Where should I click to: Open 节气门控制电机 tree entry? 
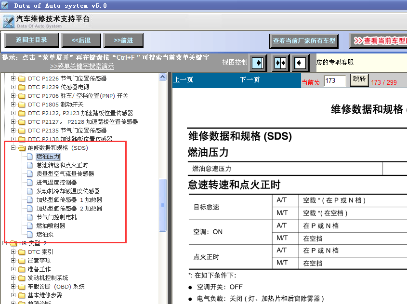pos(56,217)
